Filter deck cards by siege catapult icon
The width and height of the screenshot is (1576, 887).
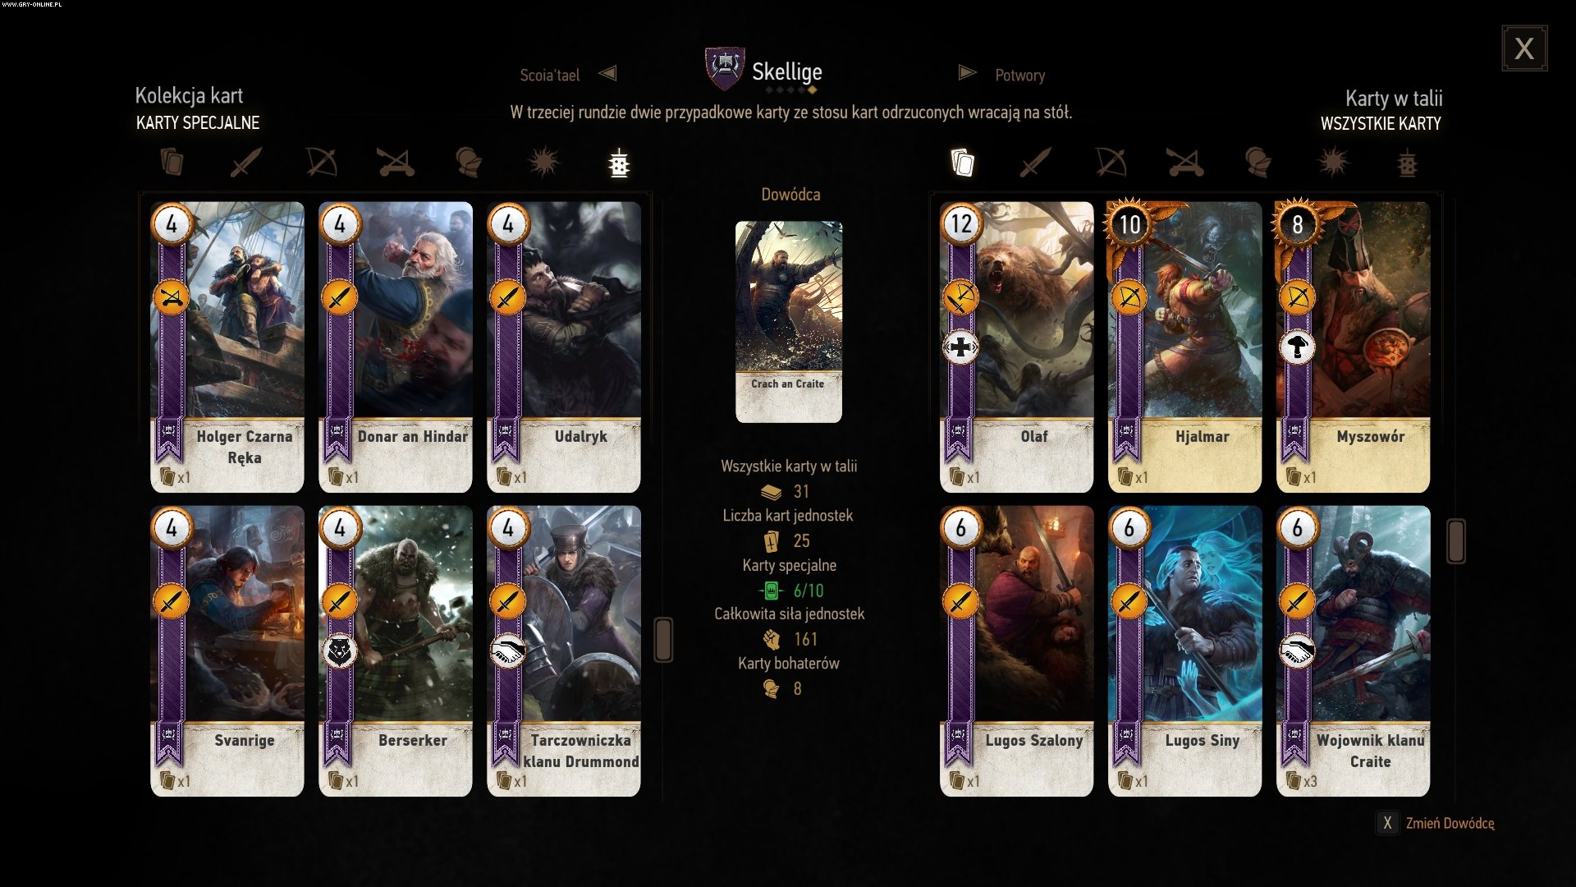click(x=1185, y=163)
